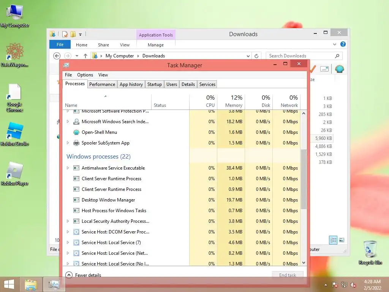Open the Customize Quick Access Toolbar dropdown

[81, 35]
